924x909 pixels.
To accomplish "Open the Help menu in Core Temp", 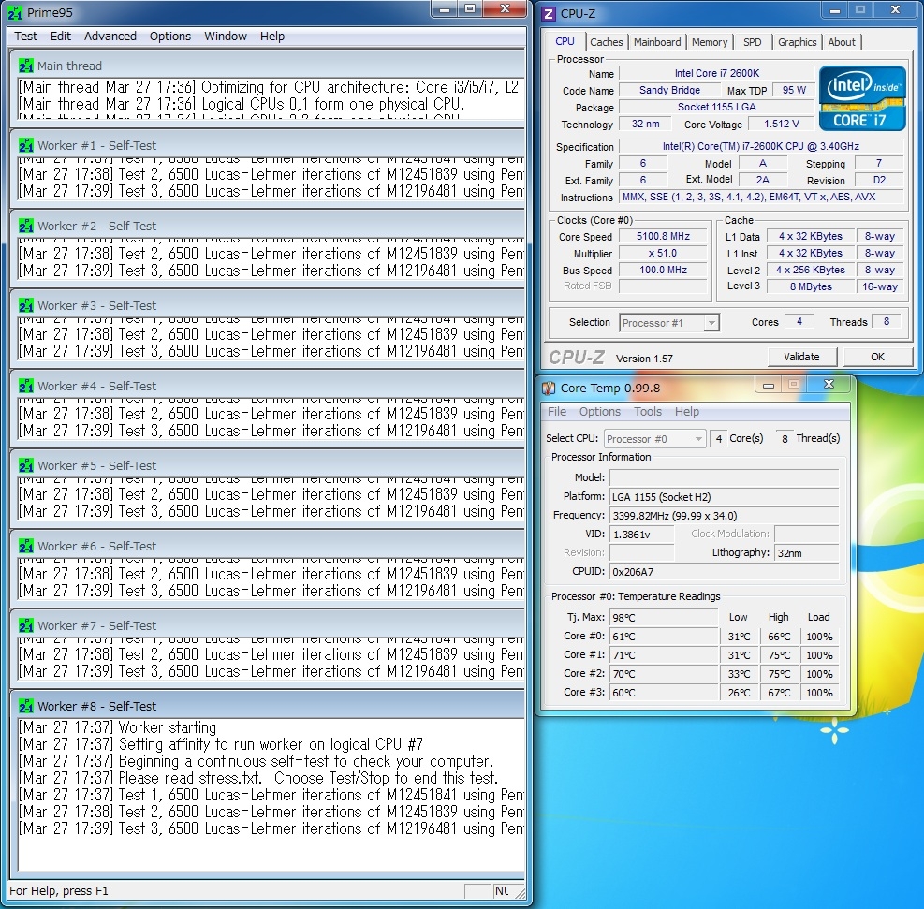I will pyautogui.click(x=686, y=411).
